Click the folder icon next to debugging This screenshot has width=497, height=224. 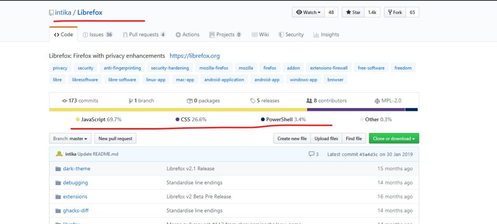[58, 183]
